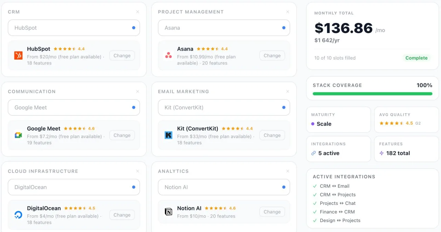This screenshot has width=441, height=232.
Task: Click the link icon beside 5 active
Action: click(x=314, y=153)
